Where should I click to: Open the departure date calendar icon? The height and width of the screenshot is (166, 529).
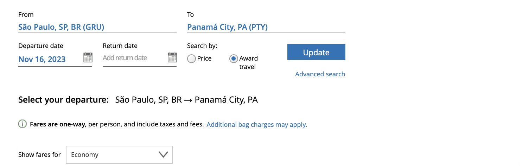(x=88, y=57)
